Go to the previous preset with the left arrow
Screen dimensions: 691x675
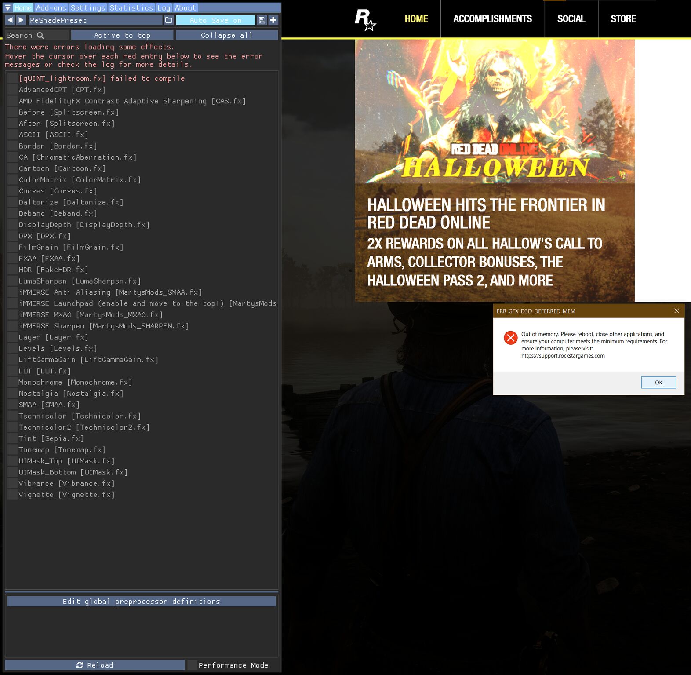click(x=10, y=20)
